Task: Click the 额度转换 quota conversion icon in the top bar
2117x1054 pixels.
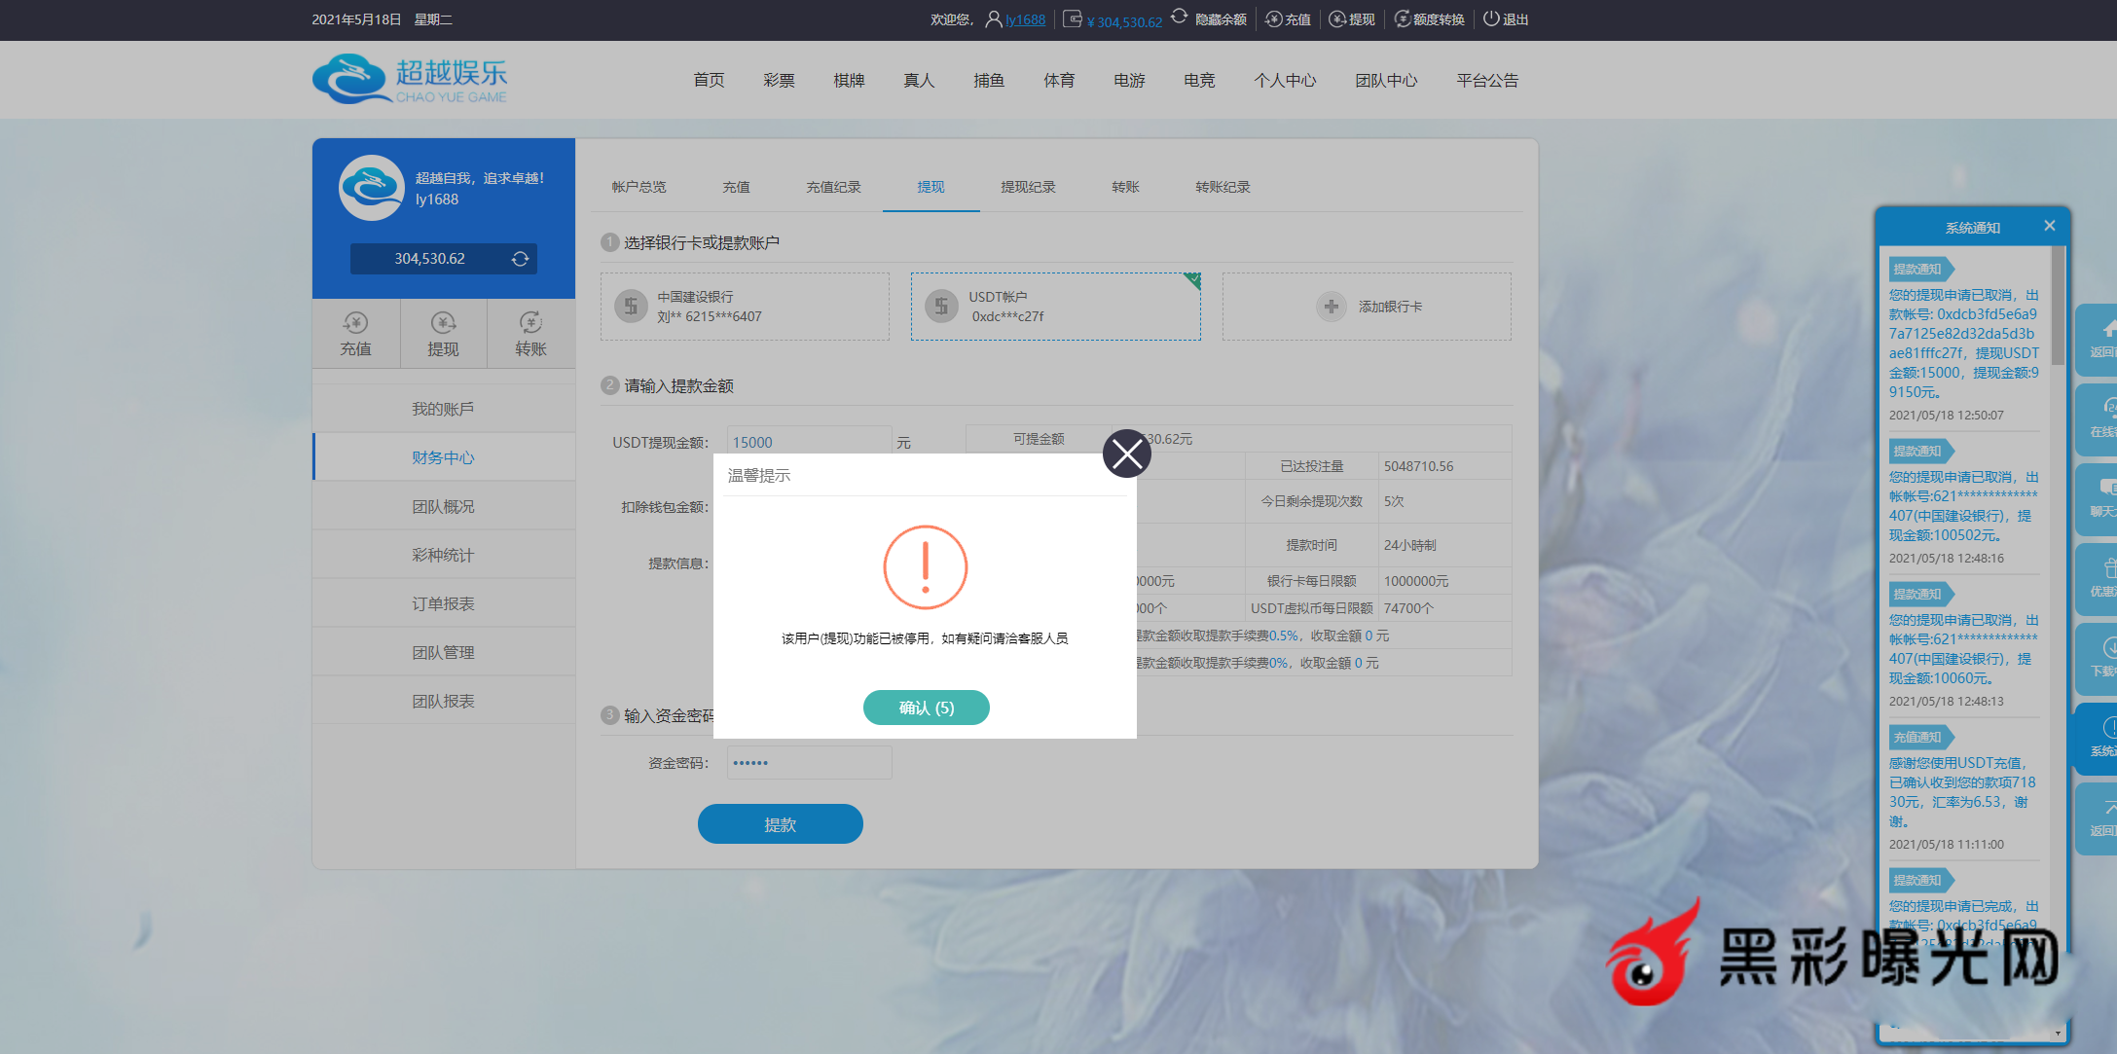Action: [x=1402, y=18]
